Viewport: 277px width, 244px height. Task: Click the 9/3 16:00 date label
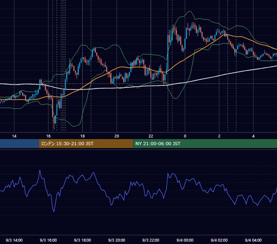click(48, 240)
